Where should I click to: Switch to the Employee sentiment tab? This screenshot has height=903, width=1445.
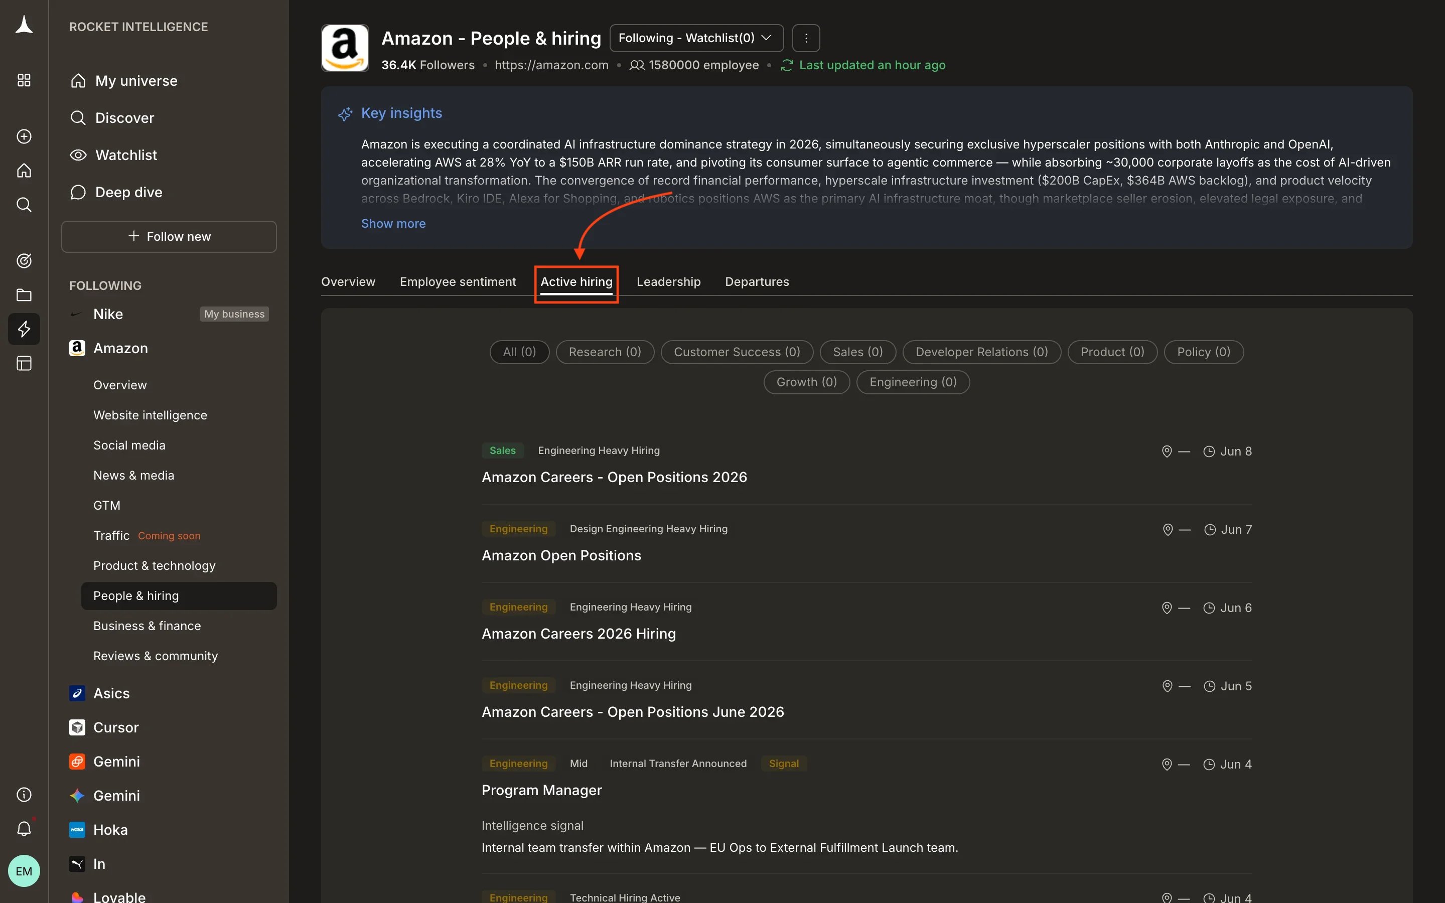click(458, 282)
